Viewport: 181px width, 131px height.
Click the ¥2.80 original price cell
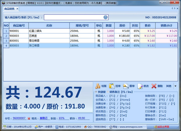122,46
